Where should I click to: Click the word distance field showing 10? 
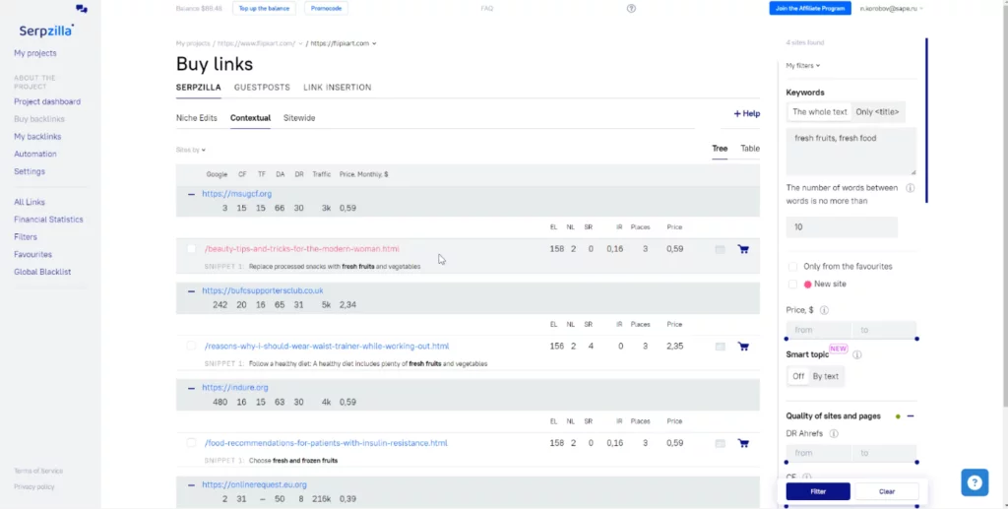click(842, 226)
